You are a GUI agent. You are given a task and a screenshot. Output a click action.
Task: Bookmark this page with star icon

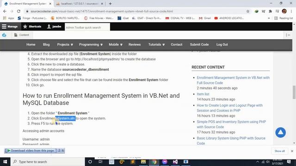[x=248, y=11]
